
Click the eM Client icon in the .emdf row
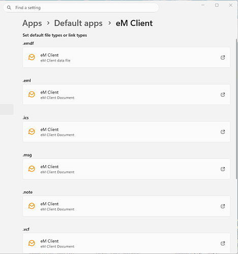pos(32,57)
